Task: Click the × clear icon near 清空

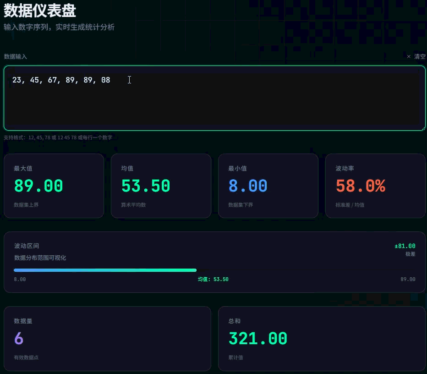Action: point(408,56)
